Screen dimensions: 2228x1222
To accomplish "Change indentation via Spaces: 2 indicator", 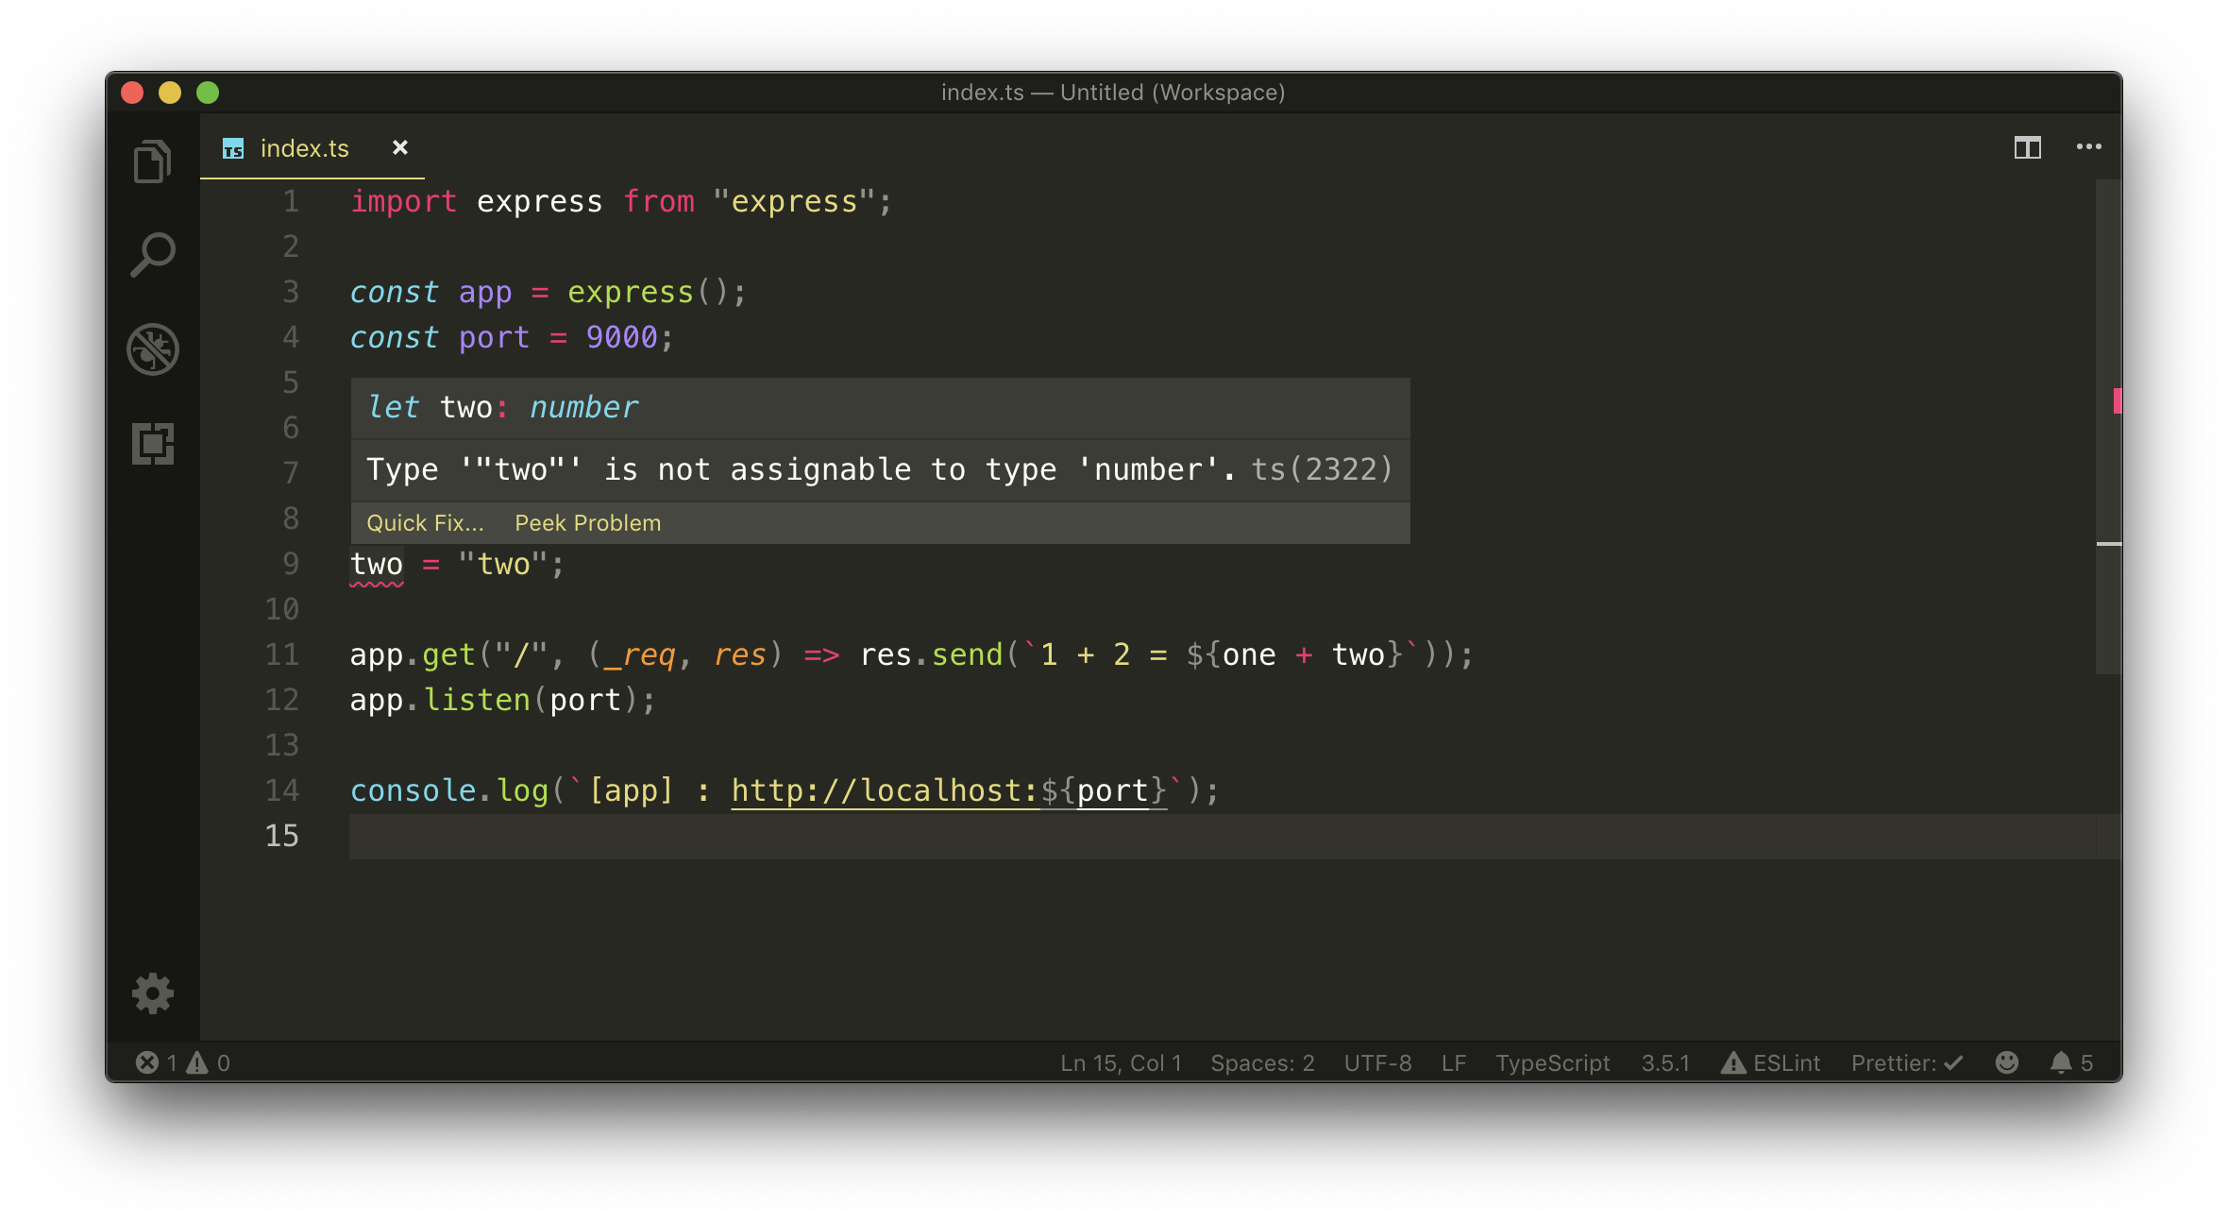I will tap(1262, 1062).
